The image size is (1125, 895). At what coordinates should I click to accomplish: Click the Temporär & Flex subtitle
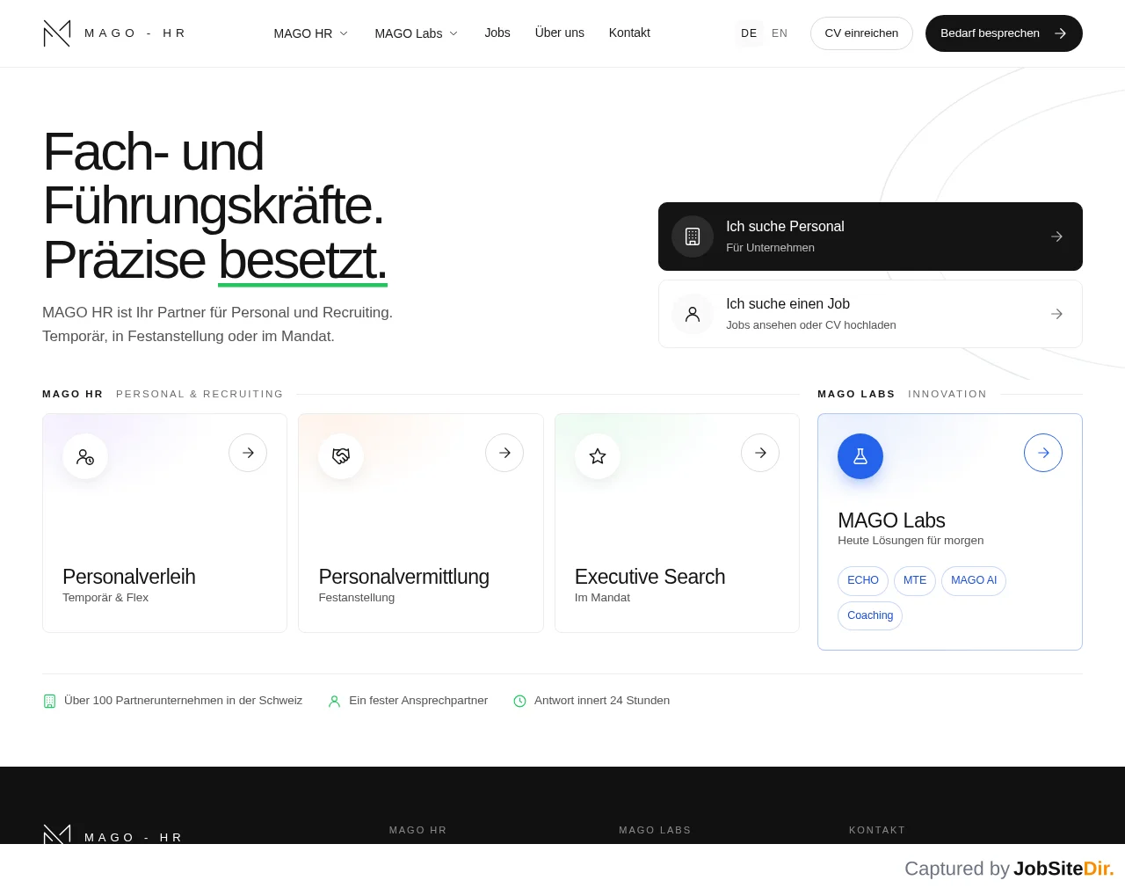tap(105, 598)
